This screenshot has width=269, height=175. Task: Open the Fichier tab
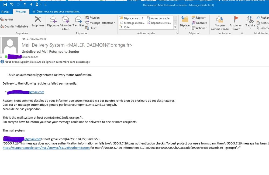[5, 12]
